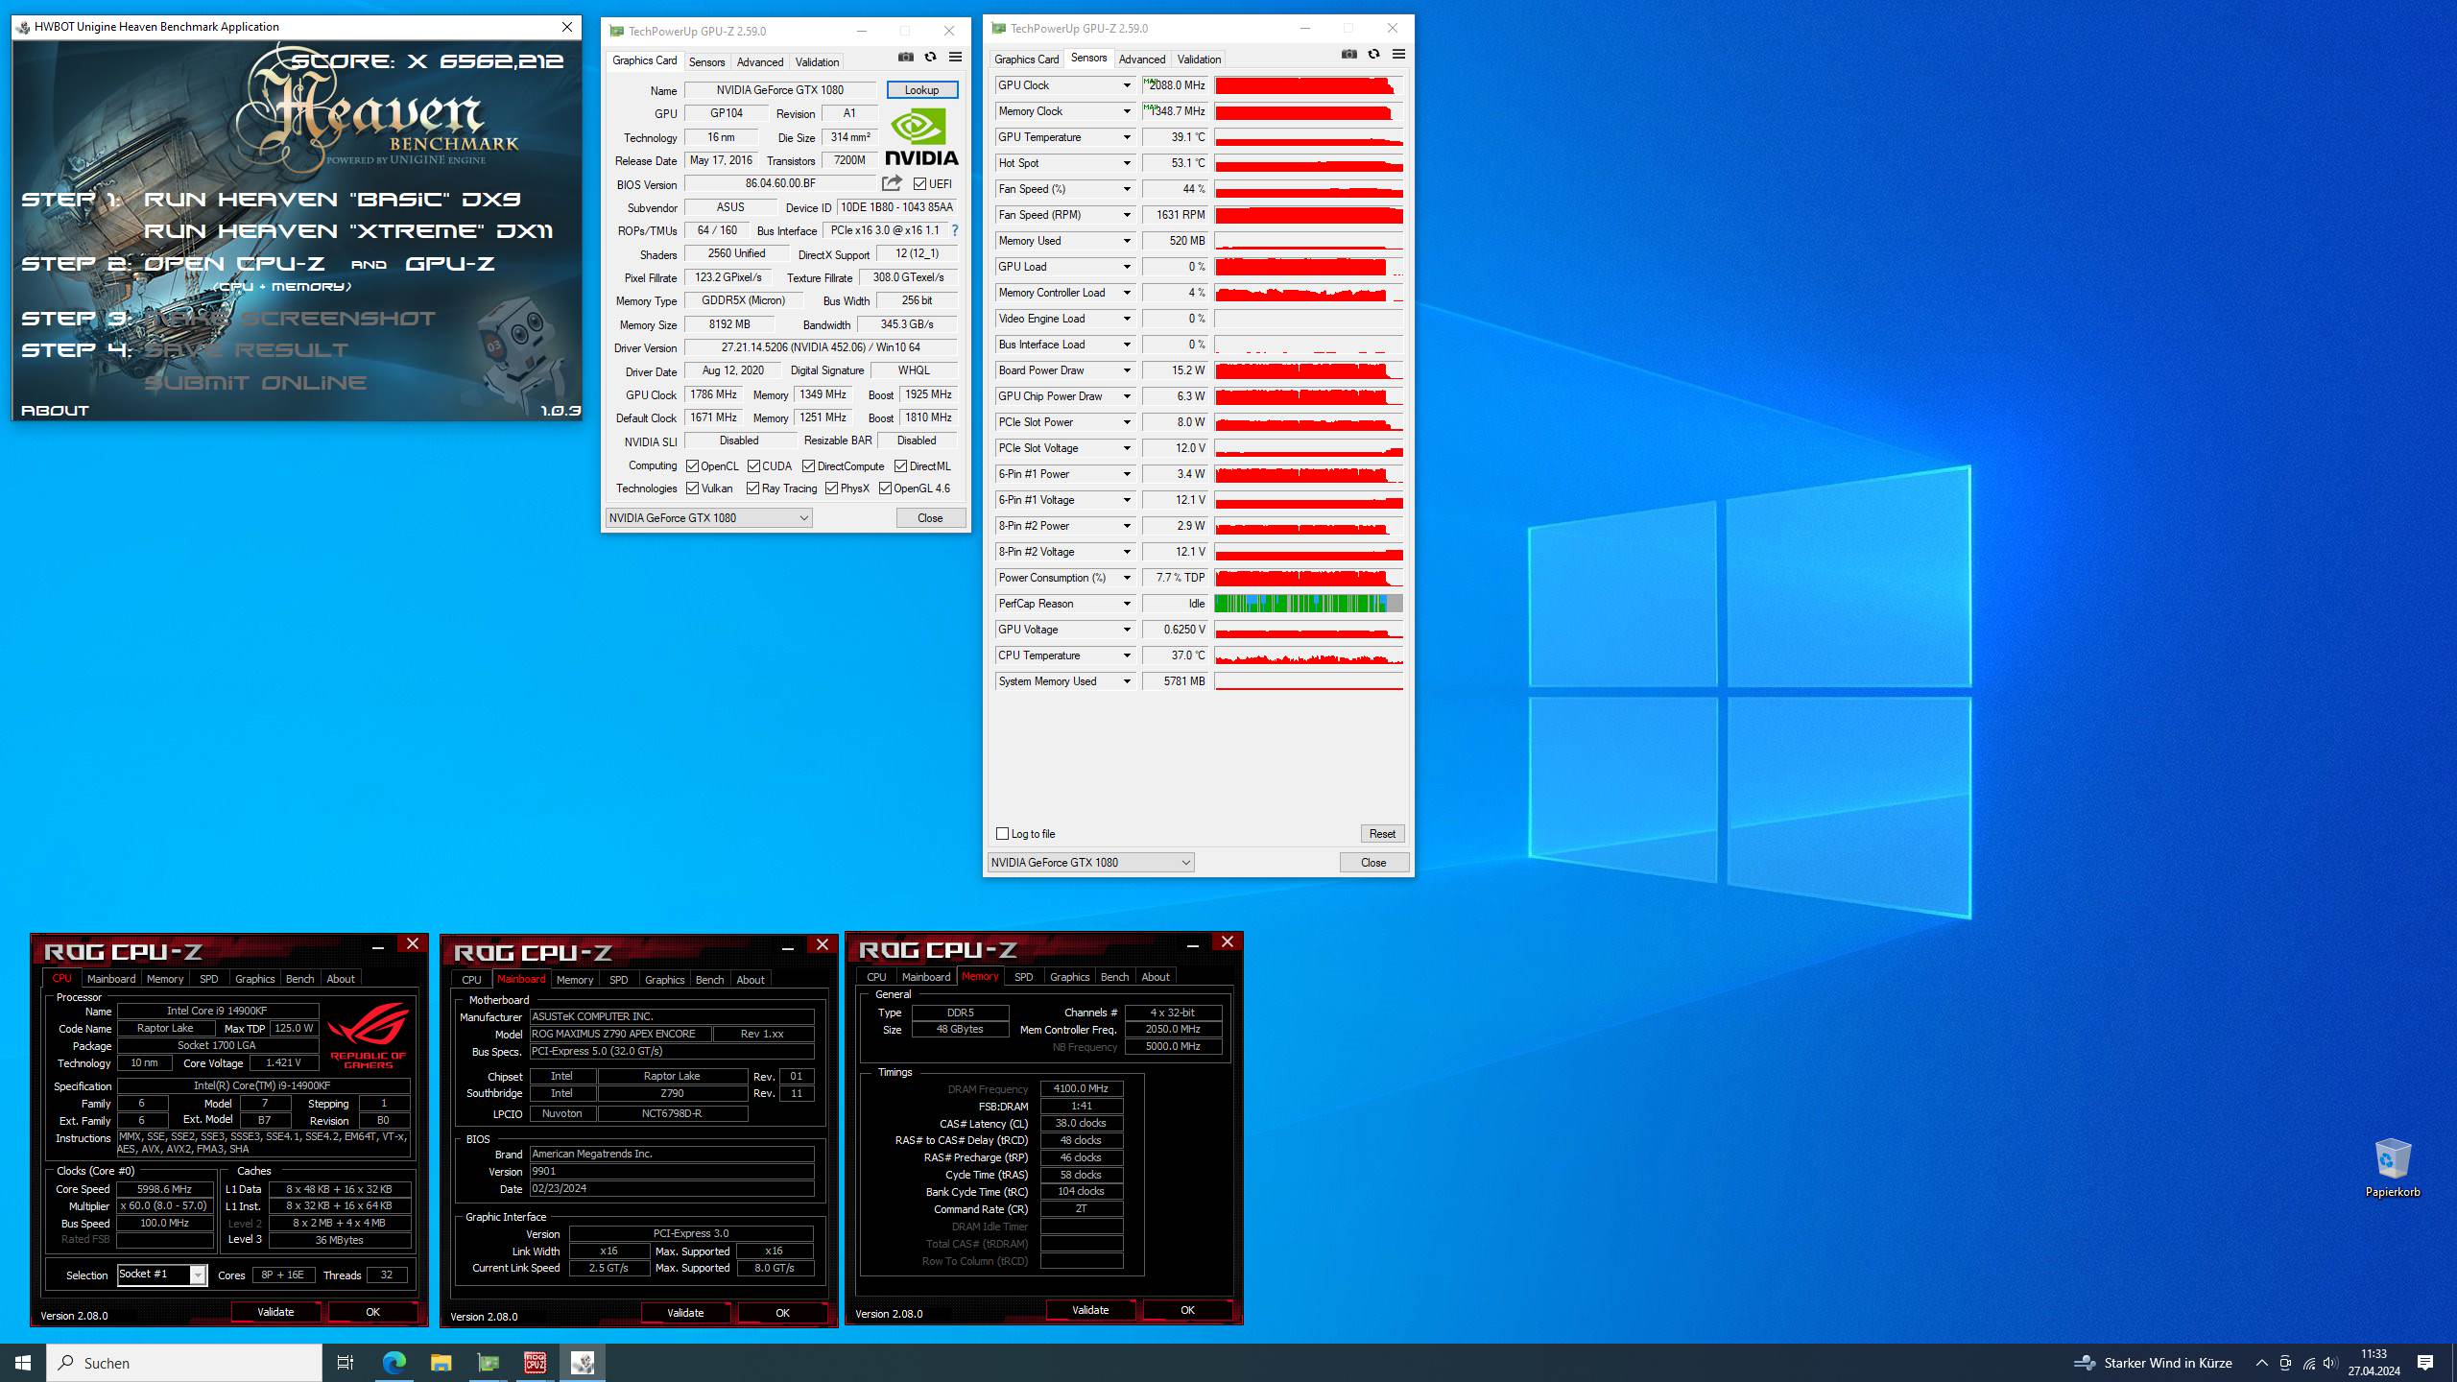Toggle the CUDA checkbox
Screen dimensions: 2457x1382
click(x=753, y=466)
